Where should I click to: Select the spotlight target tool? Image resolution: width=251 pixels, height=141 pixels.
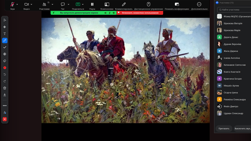point(5,54)
